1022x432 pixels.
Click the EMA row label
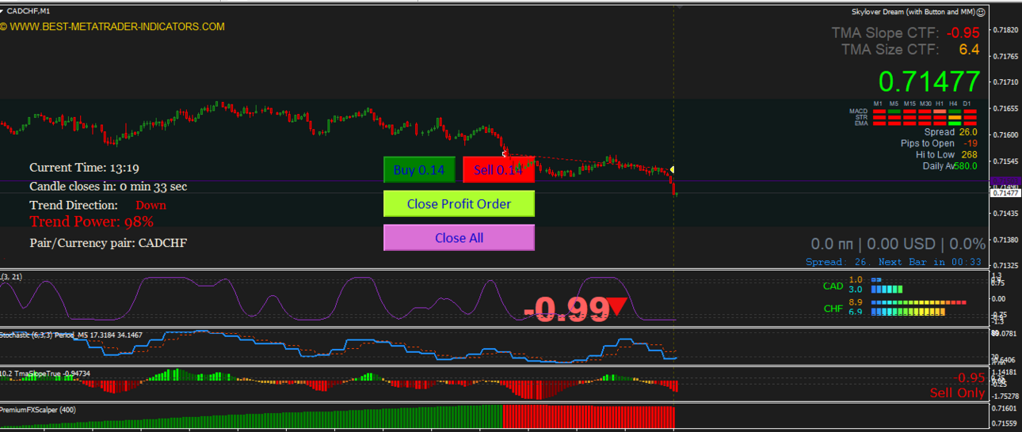pos(861,123)
